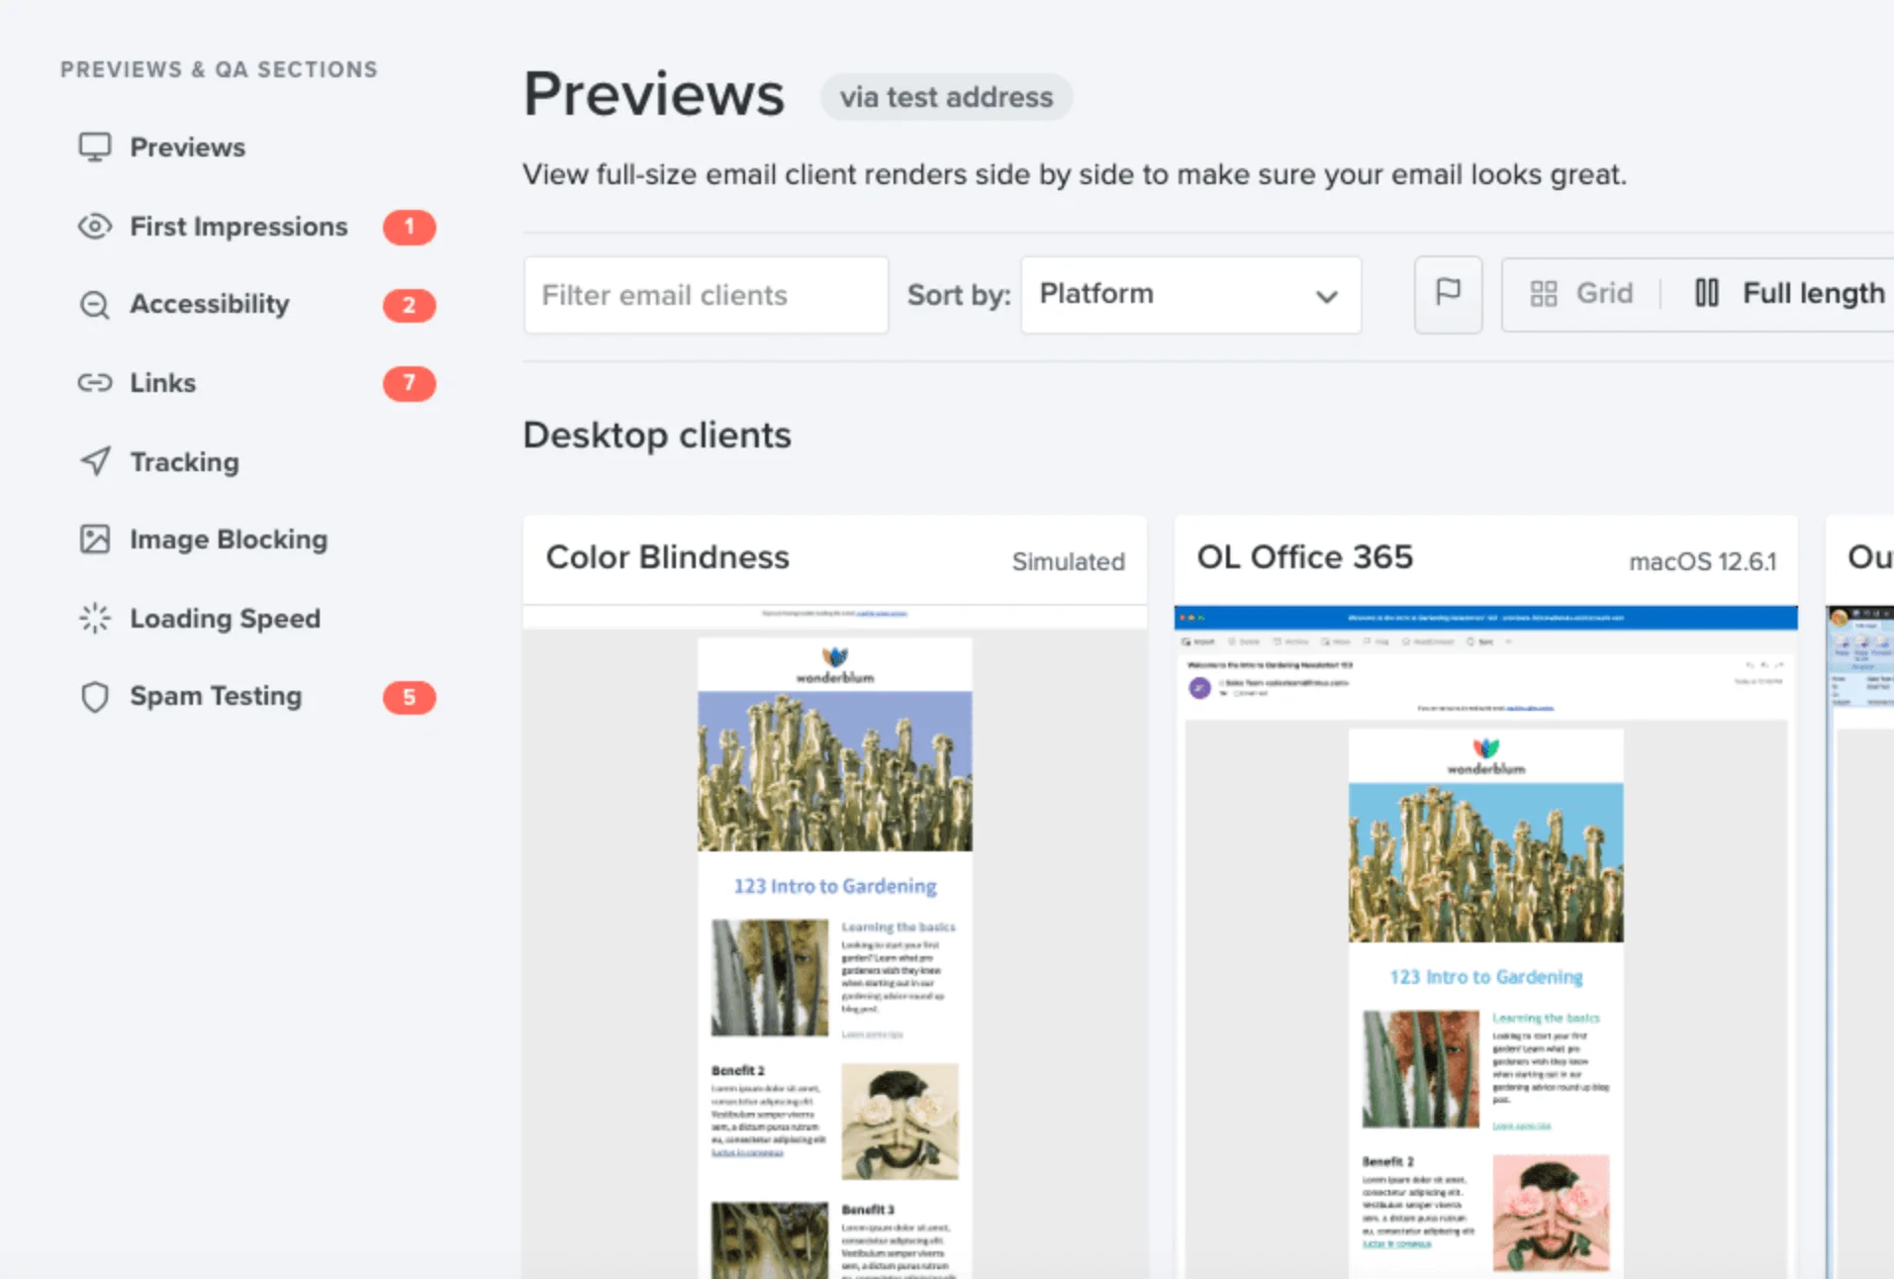
Task: Click the PREVIEWS & QA SECTIONS header
Action: point(219,69)
